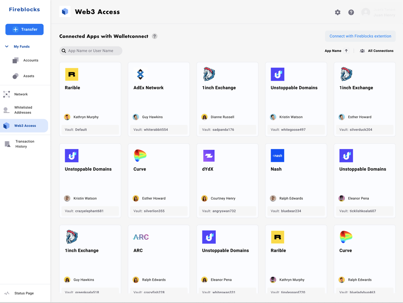Image resolution: width=403 pixels, height=303 pixels.
Task: Navigate to Whitelisted Addresses
Action: pyautogui.click(x=18, y=110)
